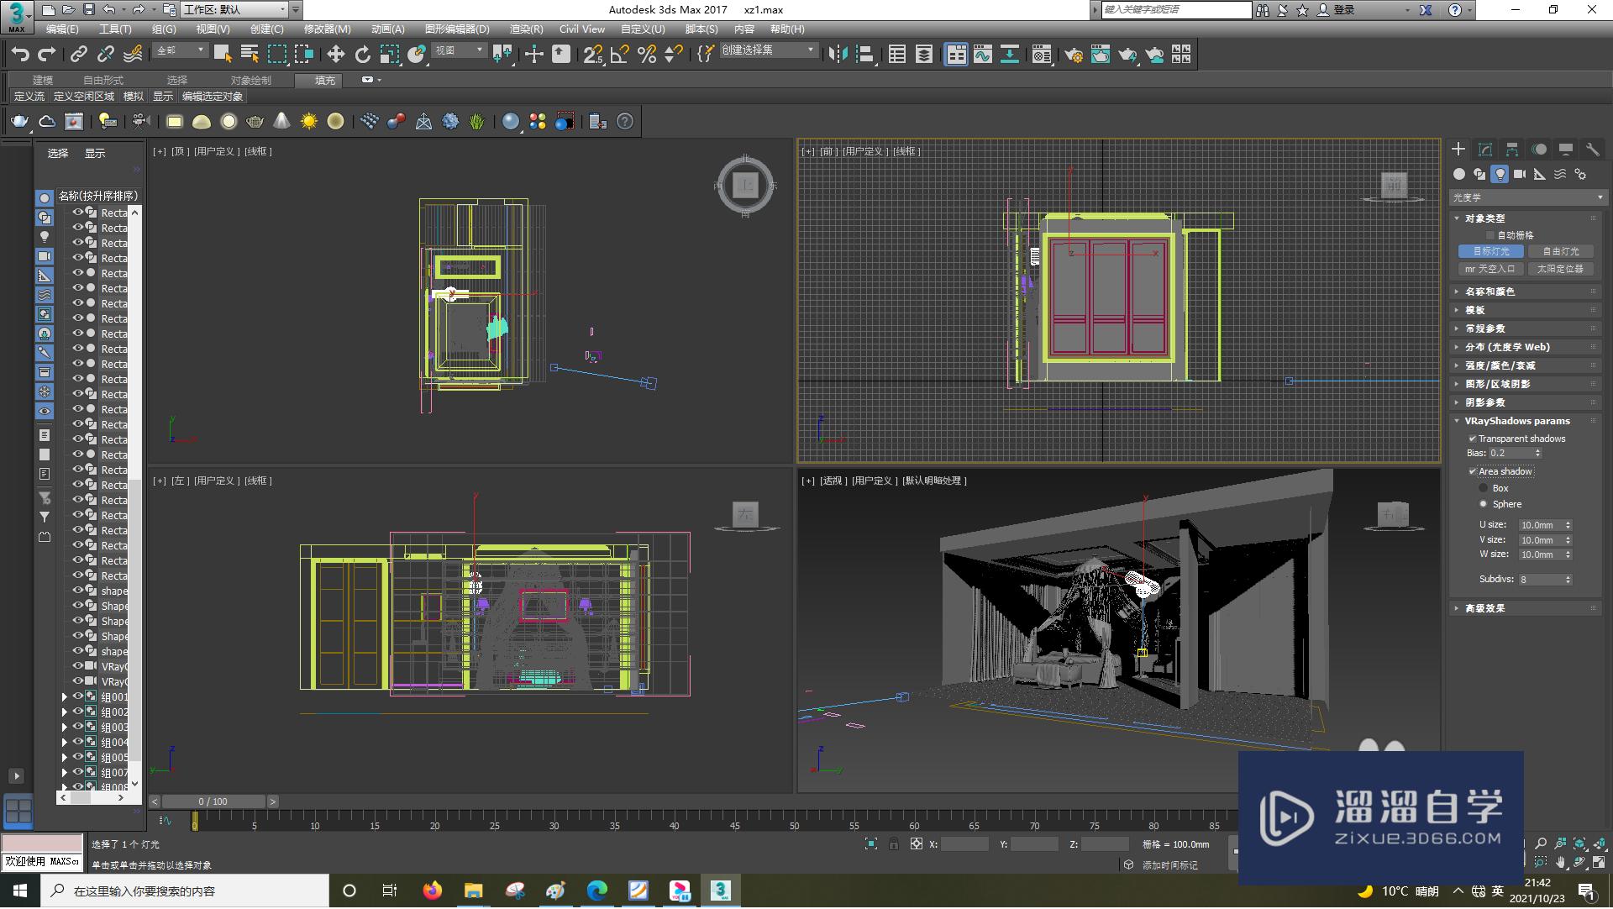Switch to the 建模 ribbon tab
This screenshot has width=1613, height=909.
coord(43,81)
